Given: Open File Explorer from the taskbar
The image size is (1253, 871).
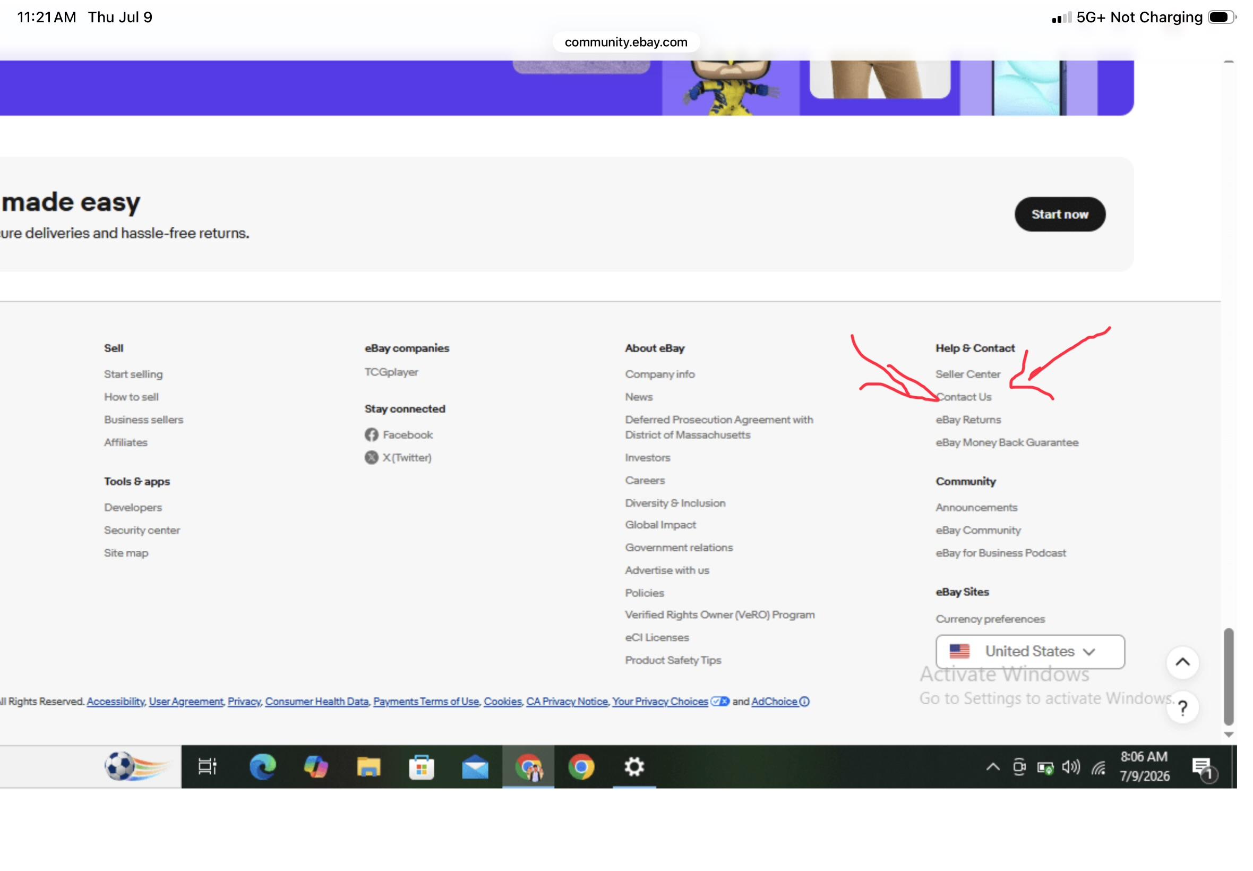Looking at the screenshot, I should (368, 767).
